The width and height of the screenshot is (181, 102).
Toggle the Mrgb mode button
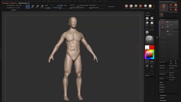[x=46, y=5]
